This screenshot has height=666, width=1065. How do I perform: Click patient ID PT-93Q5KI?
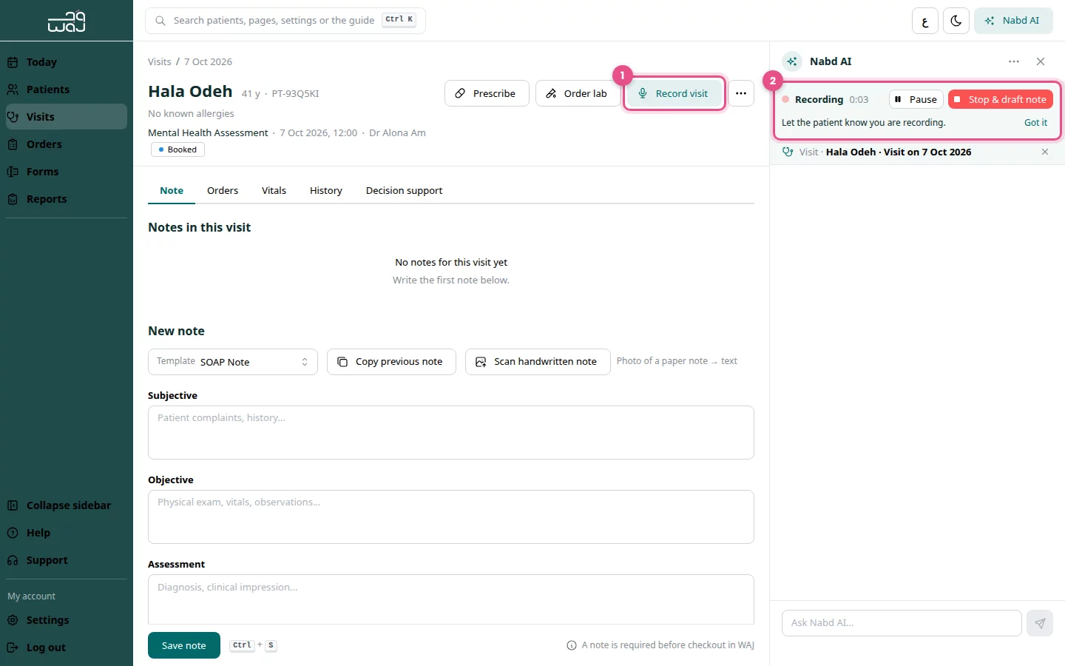295,93
